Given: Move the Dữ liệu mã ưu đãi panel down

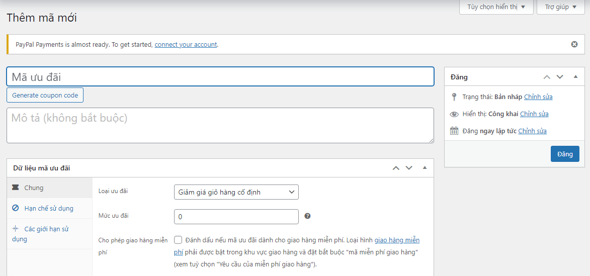Looking at the screenshot, I should click(409, 168).
